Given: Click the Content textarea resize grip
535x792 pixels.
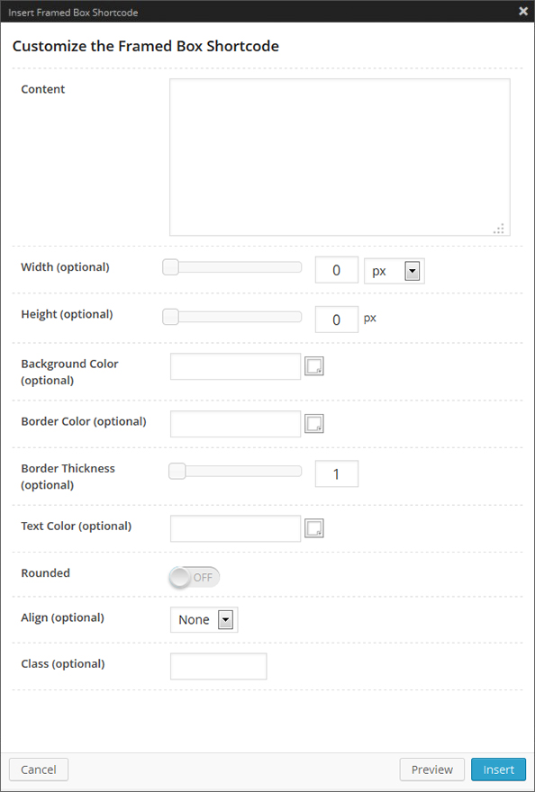Looking at the screenshot, I should 499,229.
